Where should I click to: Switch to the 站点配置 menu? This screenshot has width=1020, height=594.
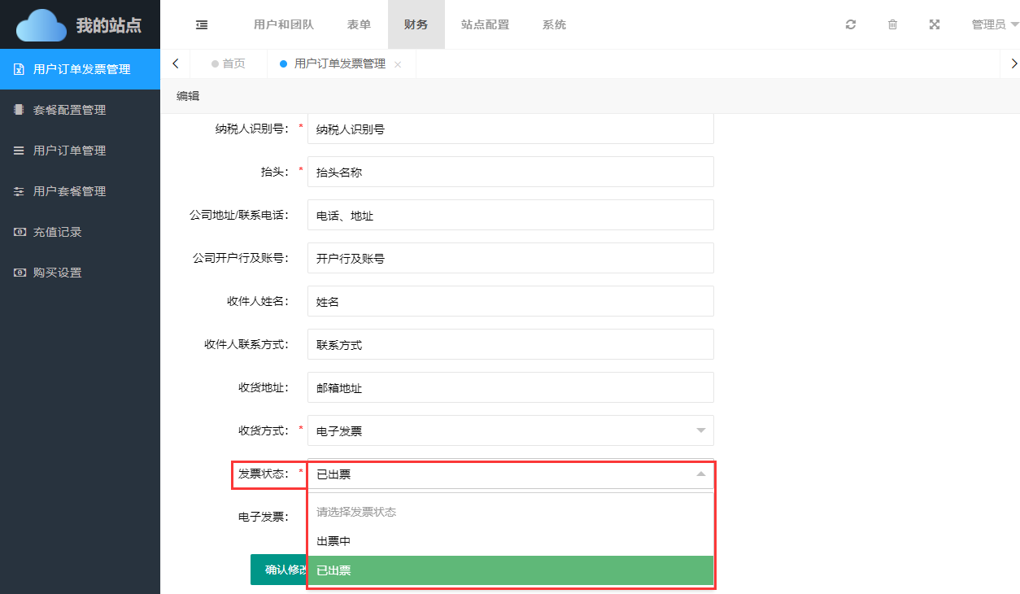tap(485, 24)
